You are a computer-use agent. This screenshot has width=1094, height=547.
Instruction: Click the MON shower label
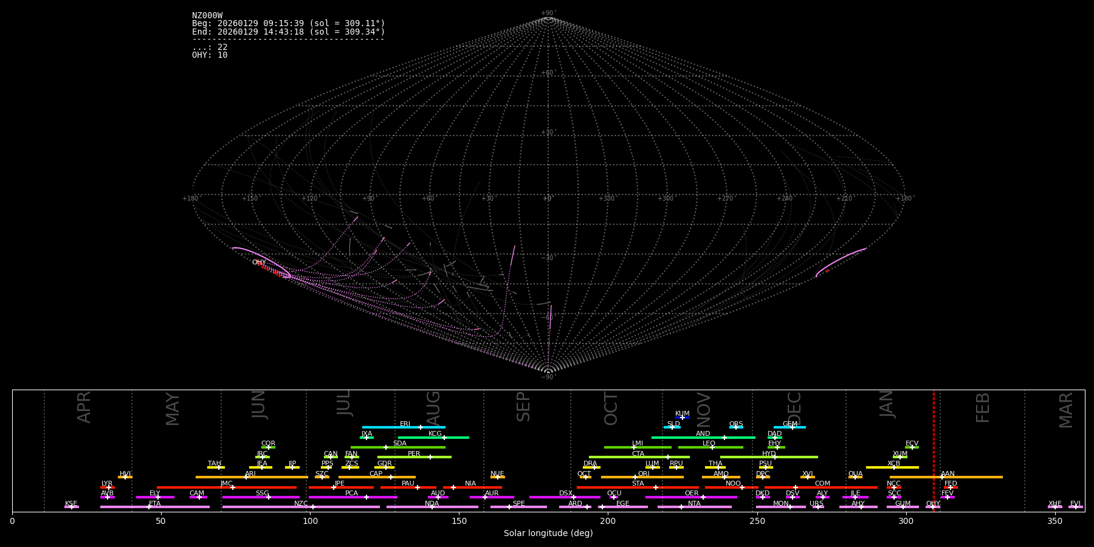(780, 504)
